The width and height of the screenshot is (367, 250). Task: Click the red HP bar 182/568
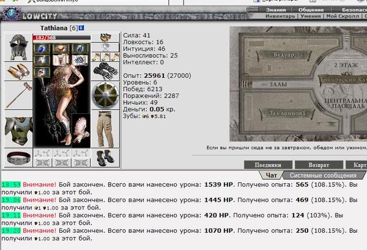(62, 37)
